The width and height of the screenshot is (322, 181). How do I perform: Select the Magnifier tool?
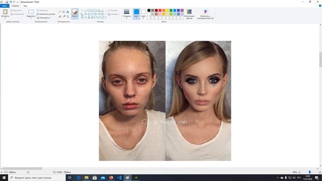click(x=67, y=17)
